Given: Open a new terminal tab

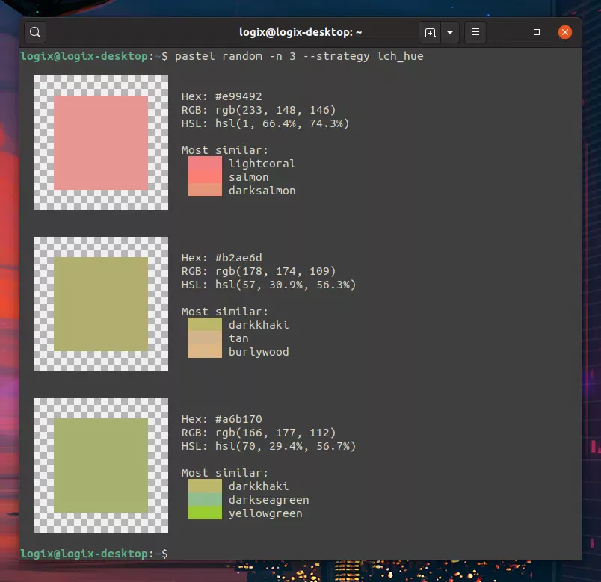Looking at the screenshot, I should click(x=430, y=33).
